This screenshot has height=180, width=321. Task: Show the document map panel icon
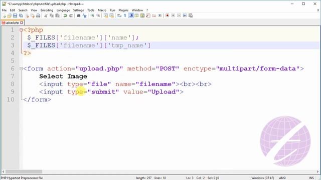point(142,15)
